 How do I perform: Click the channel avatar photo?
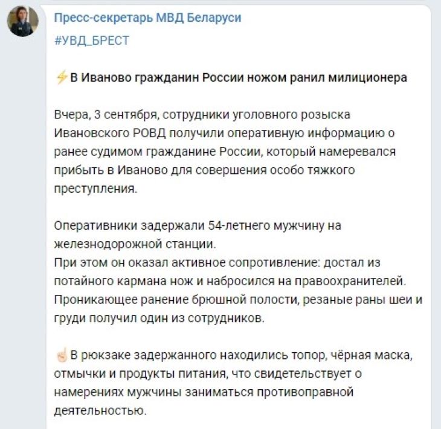pos(23,22)
